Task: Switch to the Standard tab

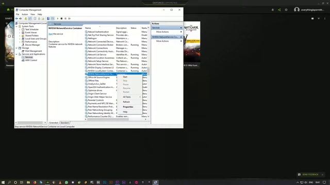Action: click(64, 123)
